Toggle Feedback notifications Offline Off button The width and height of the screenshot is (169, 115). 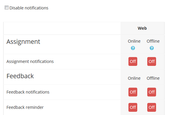click(x=152, y=92)
